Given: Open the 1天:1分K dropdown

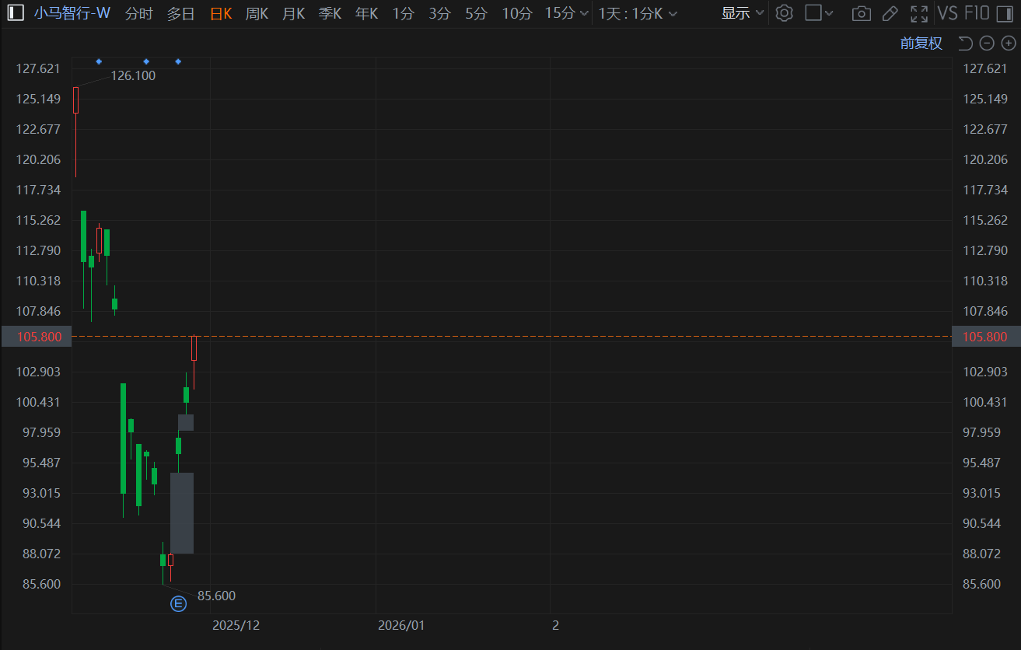Looking at the screenshot, I should pos(637,13).
